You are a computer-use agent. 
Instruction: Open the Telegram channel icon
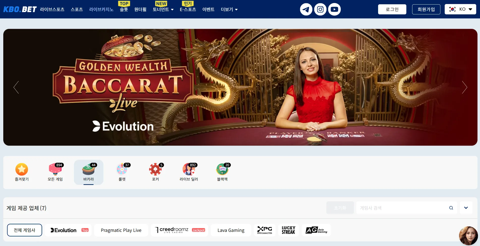(306, 9)
